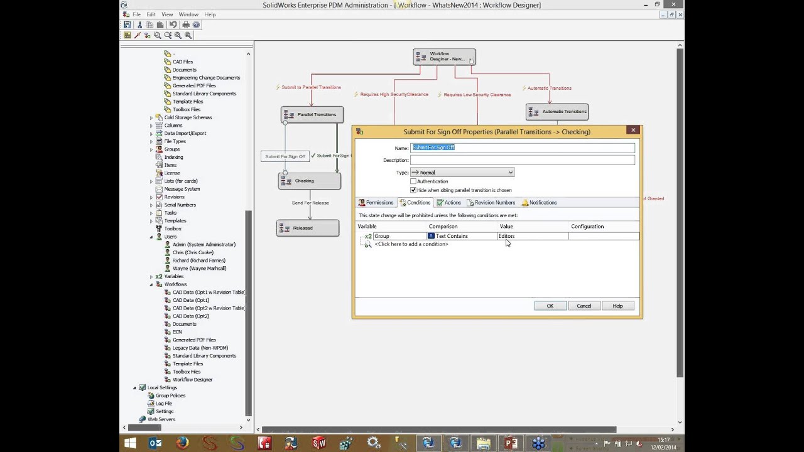Click the Zoom out magnifier icon

(x=188, y=35)
